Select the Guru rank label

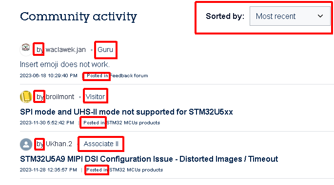105,50
